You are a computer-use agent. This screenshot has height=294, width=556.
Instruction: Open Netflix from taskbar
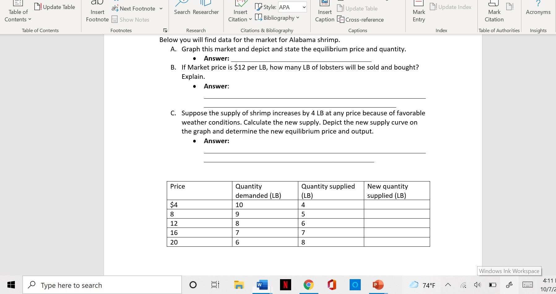click(285, 285)
